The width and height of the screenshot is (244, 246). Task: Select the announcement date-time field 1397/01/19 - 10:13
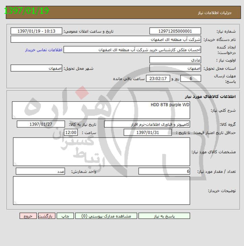pos(36,31)
